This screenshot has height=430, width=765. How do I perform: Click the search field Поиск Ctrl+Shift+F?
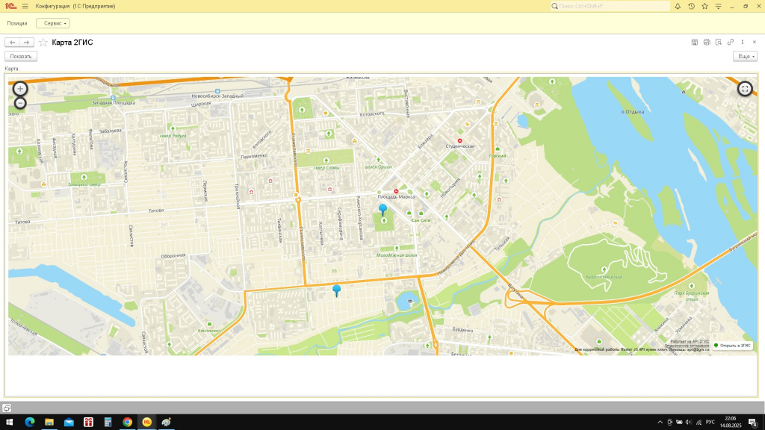point(610,6)
